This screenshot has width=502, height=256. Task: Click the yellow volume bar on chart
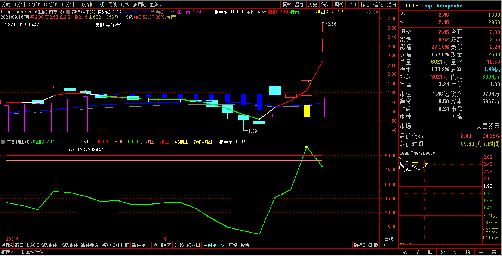(x=307, y=111)
